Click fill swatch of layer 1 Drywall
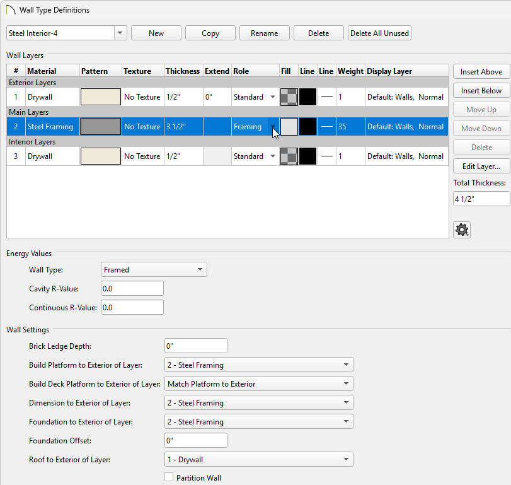Viewport: 511px width, 485px height. pos(289,97)
